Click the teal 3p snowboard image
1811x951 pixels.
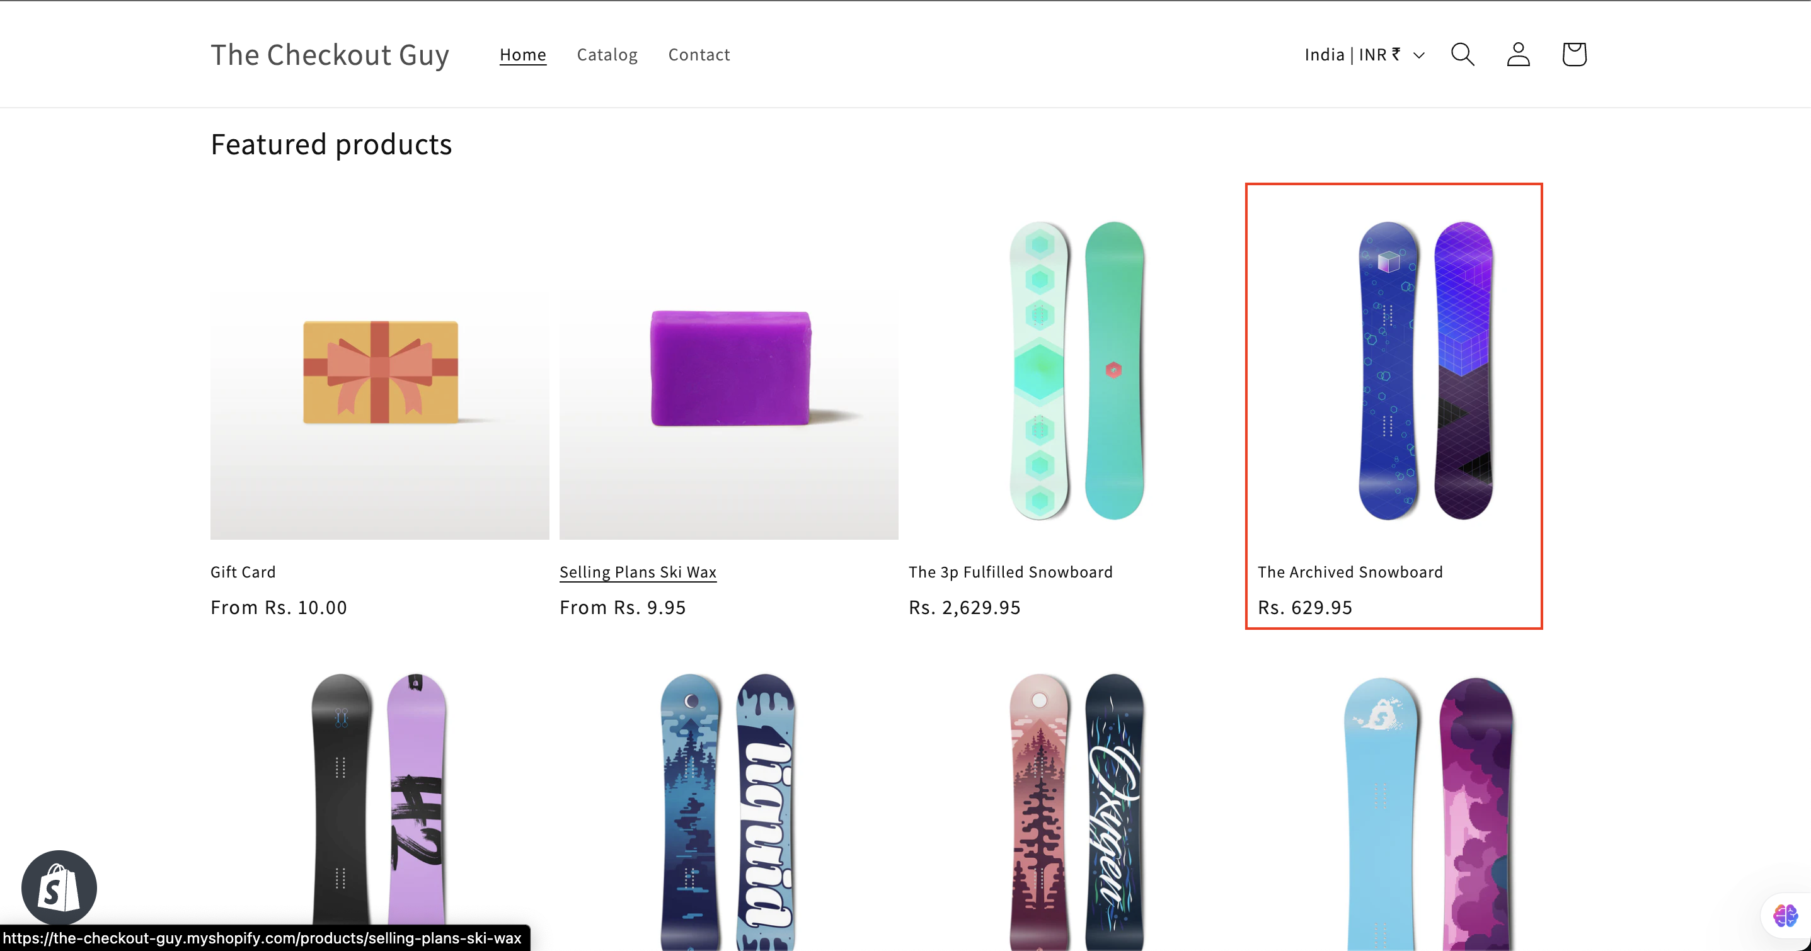[x=1077, y=371]
